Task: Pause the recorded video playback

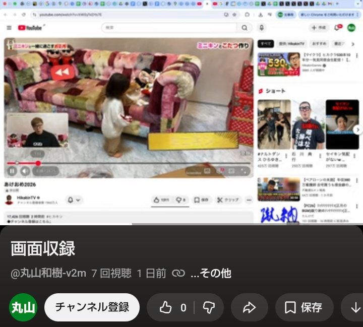Action: pyautogui.click(x=12, y=171)
